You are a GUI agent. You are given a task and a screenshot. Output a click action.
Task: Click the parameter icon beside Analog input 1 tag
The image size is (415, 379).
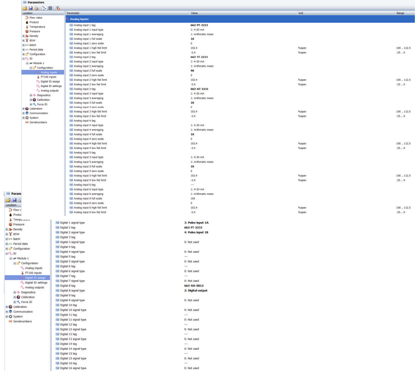[x=71, y=25]
